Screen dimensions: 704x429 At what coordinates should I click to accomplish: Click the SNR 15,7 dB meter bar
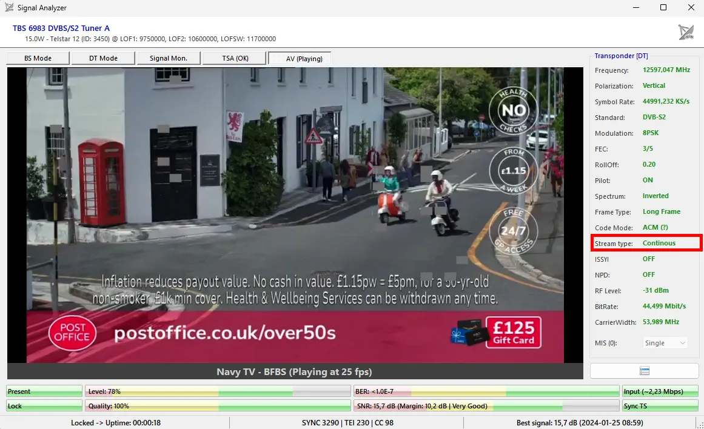(x=486, y=406)
